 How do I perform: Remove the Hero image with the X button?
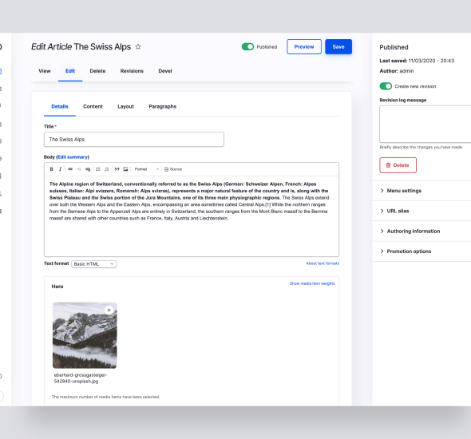coord(109,310)
